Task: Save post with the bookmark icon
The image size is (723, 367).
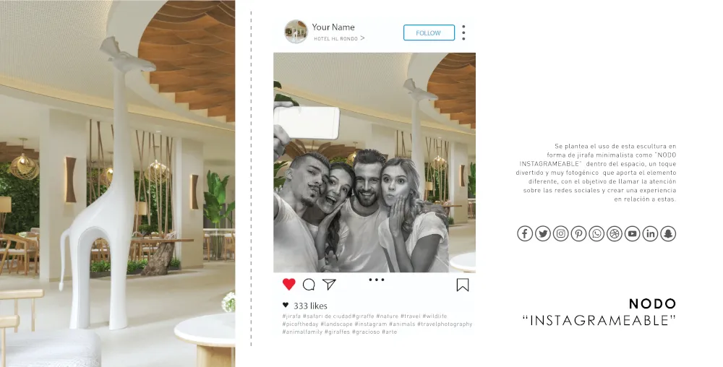Action: point(463,285)
